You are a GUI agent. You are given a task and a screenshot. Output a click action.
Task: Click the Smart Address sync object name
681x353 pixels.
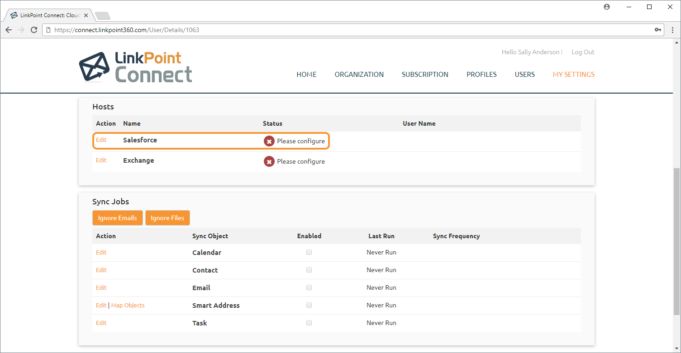pos(216,306)
